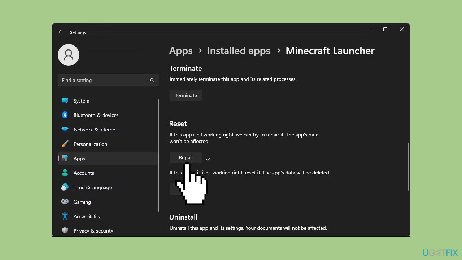462x260 pixels.
Task: Select the System monitor icon
Action: click(65, 101)
